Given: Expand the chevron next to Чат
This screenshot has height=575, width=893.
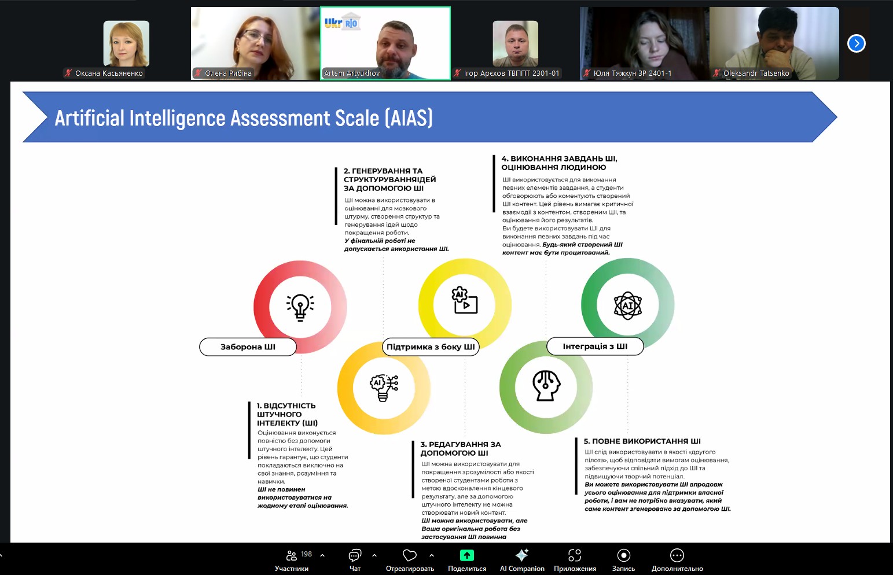Looking at the screenshot, I should click(374, 555).
